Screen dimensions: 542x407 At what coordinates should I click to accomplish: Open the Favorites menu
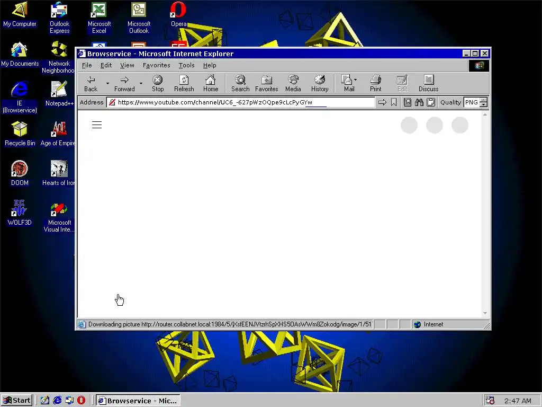pos(156,65)
